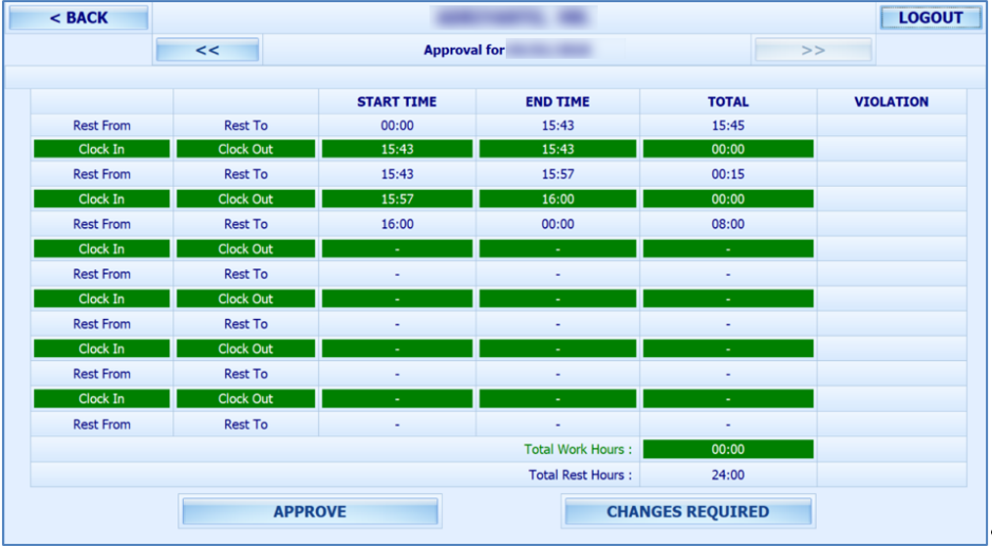Go to previous day with << button
Screen dimensions: 992x546
click(207, 50)
